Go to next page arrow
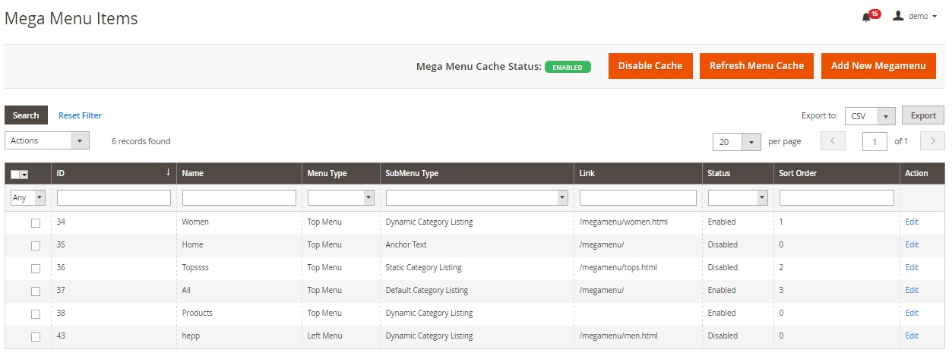 [x=932, y=141]
